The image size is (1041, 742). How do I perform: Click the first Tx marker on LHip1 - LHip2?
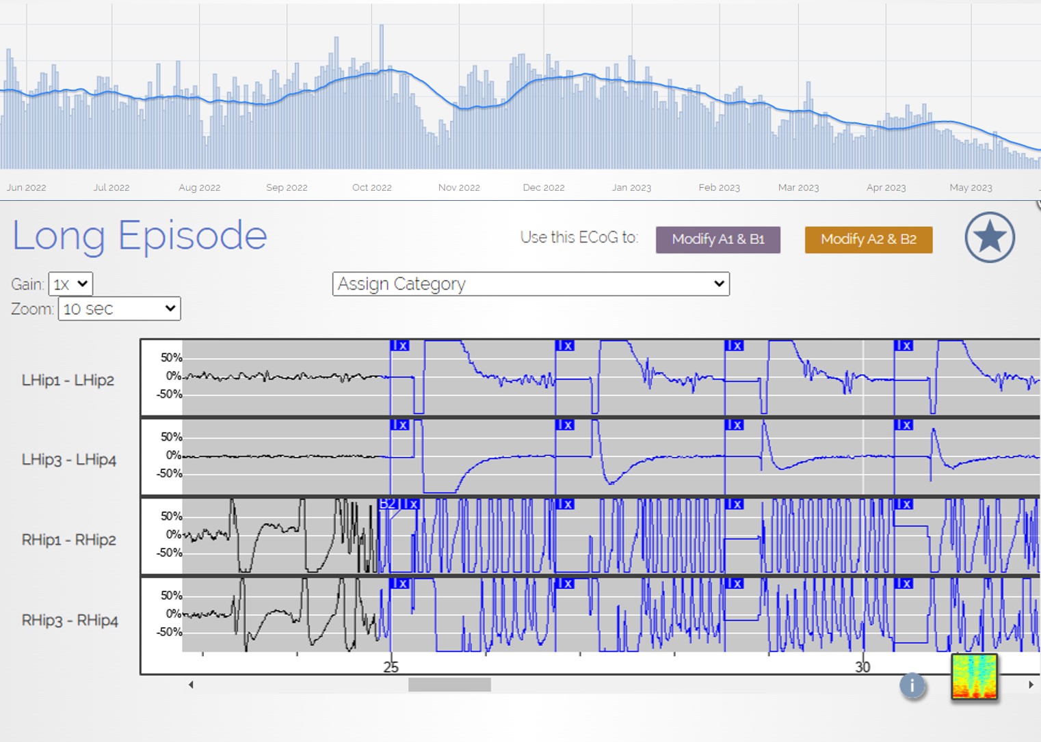pos(399,346)
